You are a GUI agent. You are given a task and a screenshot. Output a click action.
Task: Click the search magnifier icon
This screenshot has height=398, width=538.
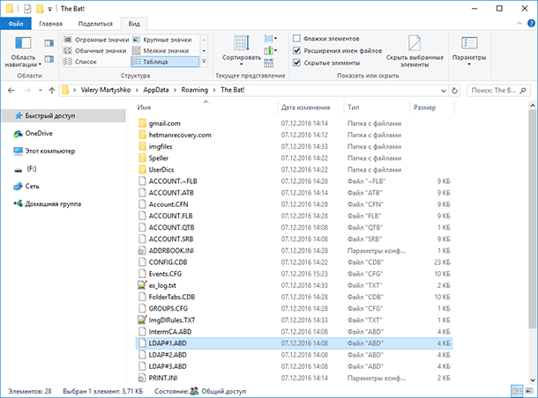pos(522,91)
